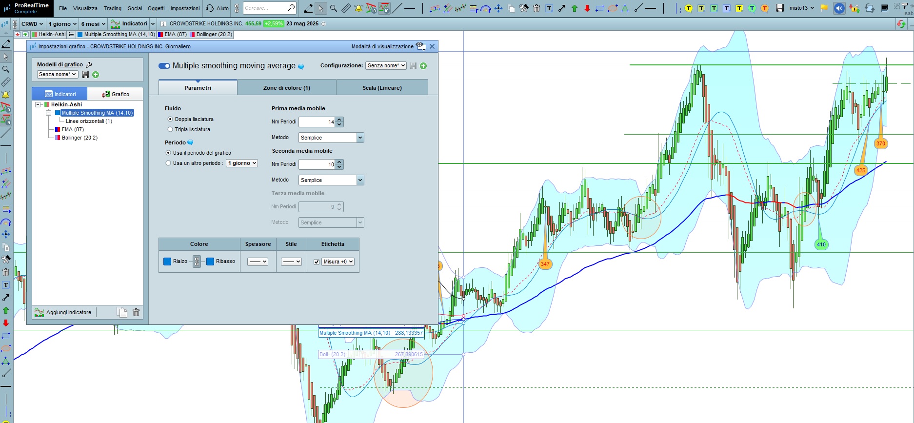Open the Stile line style dropdown

click(291, 262)
